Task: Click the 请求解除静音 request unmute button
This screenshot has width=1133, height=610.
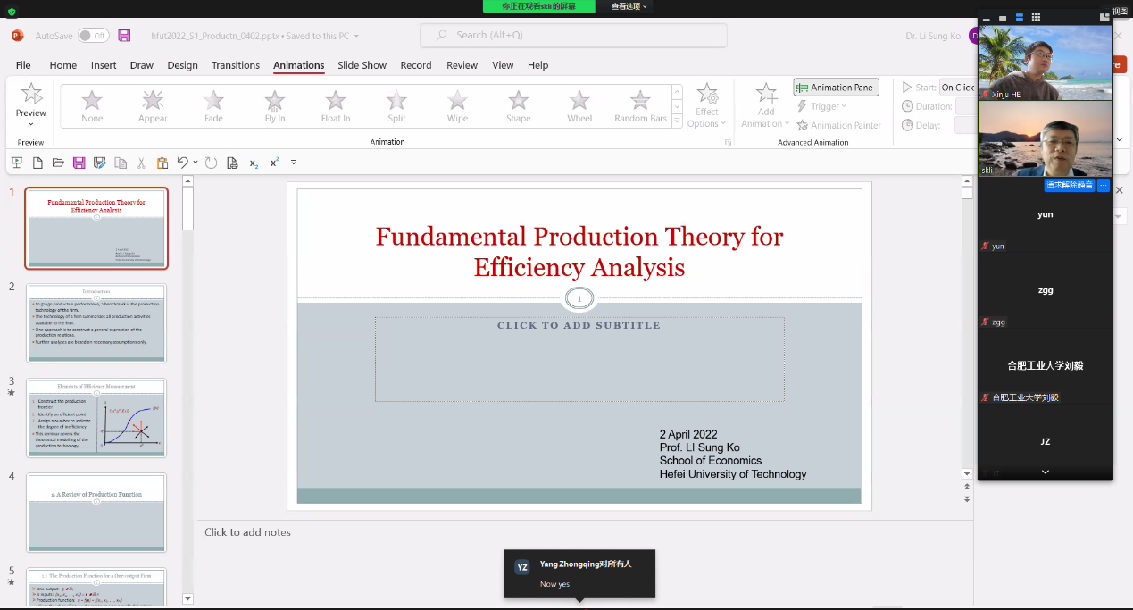Action: click(1069, 186)
